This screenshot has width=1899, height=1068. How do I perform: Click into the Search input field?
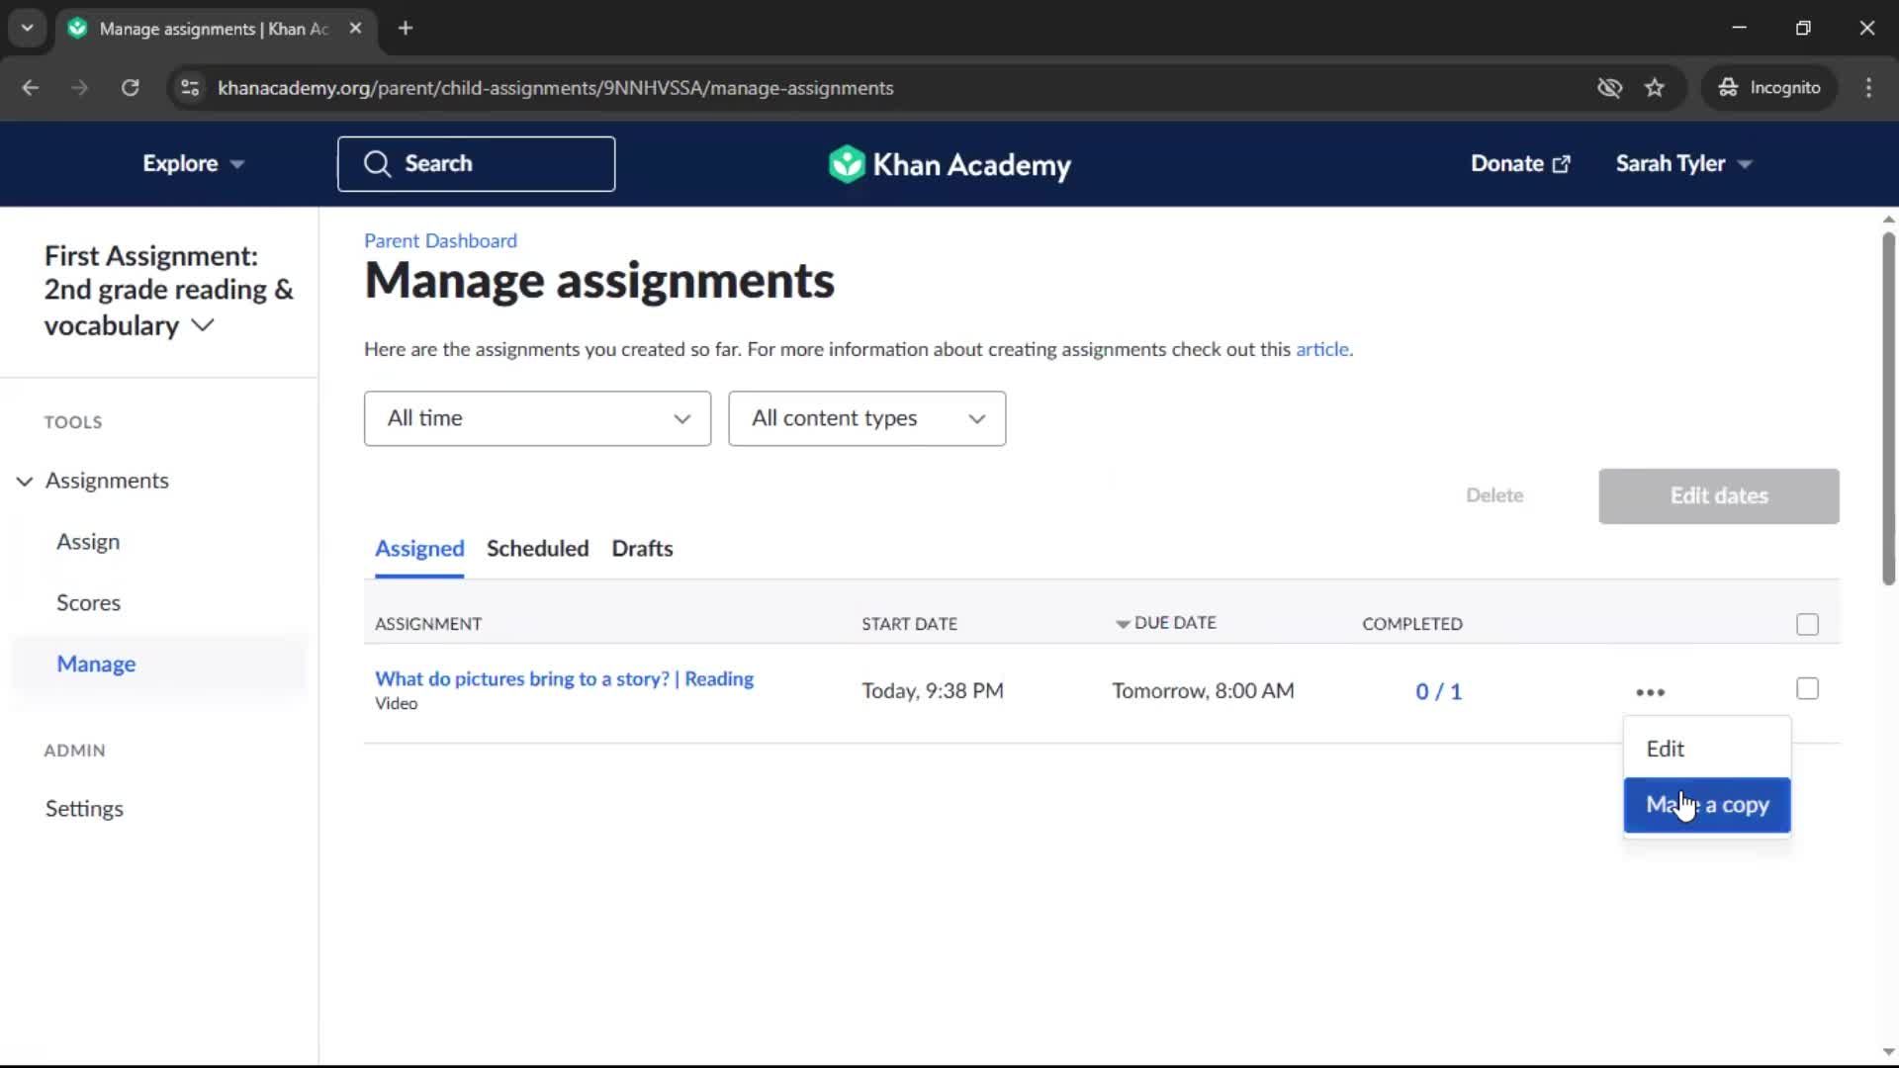(476, 164)
